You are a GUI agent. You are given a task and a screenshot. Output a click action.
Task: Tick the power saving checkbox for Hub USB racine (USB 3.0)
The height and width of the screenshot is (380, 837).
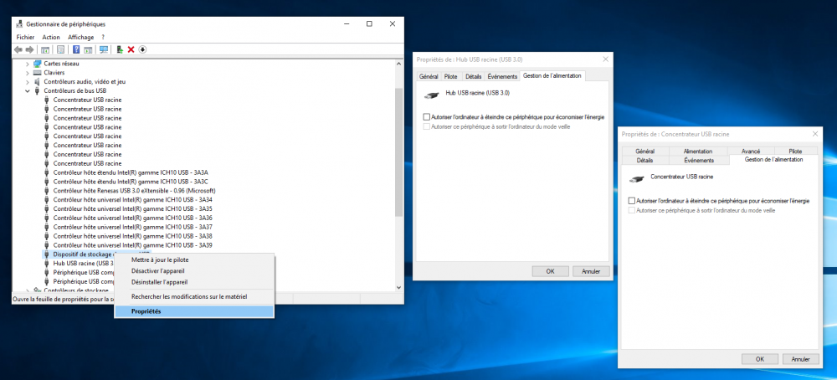(x=427, y=117)
